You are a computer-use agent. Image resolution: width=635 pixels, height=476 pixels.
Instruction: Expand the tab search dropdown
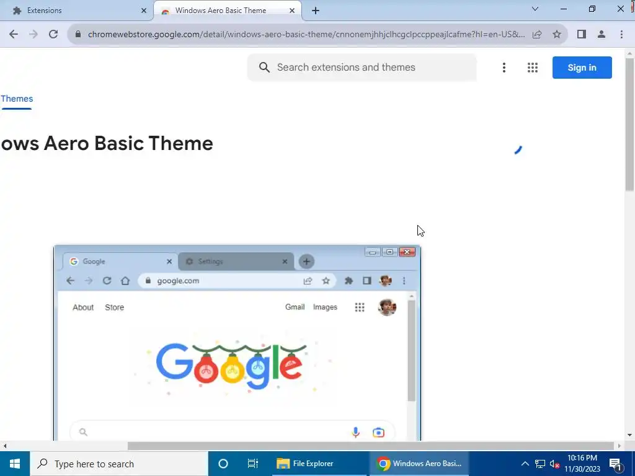click(535, 9)
